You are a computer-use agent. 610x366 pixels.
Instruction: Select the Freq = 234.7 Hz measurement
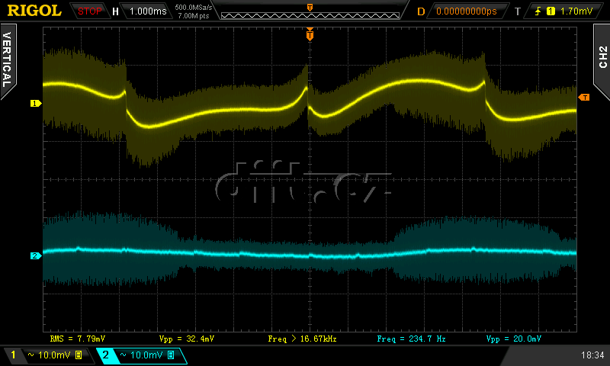[x=411, y=338]
